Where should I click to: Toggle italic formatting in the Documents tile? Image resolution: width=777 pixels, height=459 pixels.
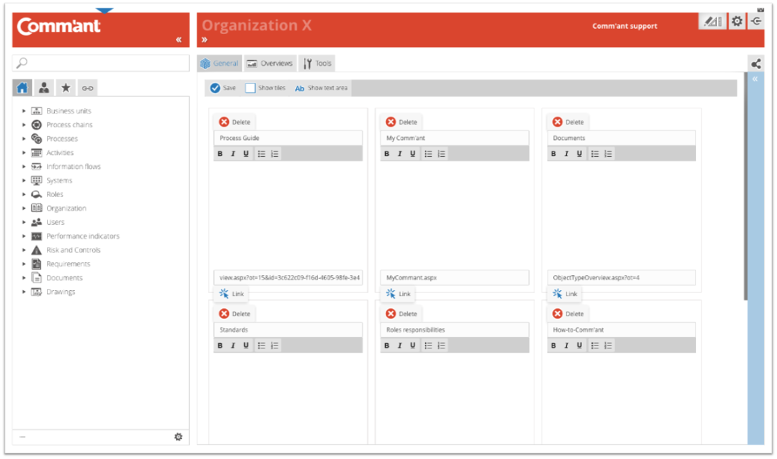pyautogui.click(x=567, y=153)
